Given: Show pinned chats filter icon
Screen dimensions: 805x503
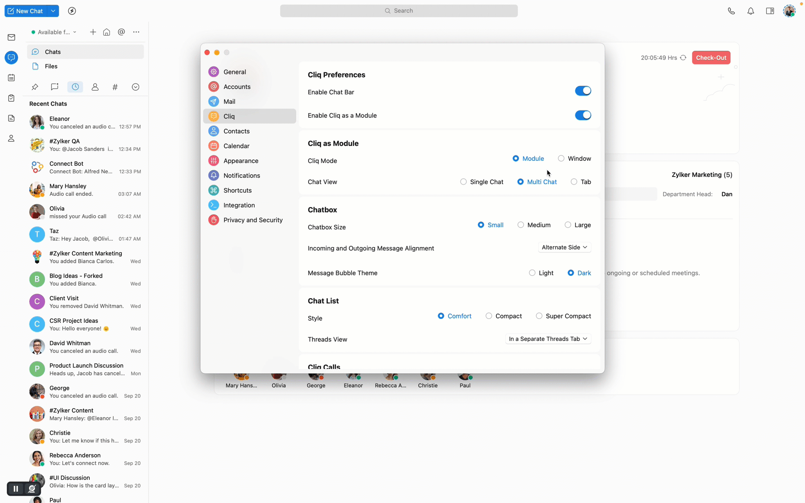Looking at the screenshot, I should [x=35, y=87].
